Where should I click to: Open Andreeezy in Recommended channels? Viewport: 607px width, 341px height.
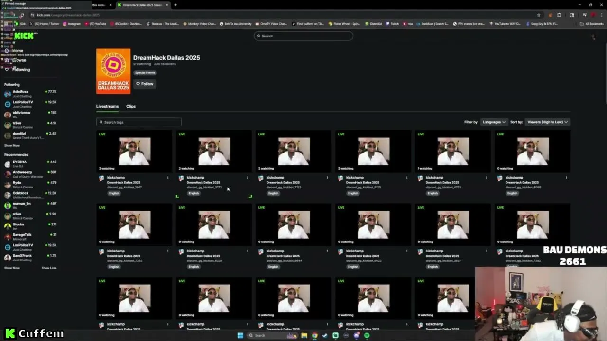(30, 174)
